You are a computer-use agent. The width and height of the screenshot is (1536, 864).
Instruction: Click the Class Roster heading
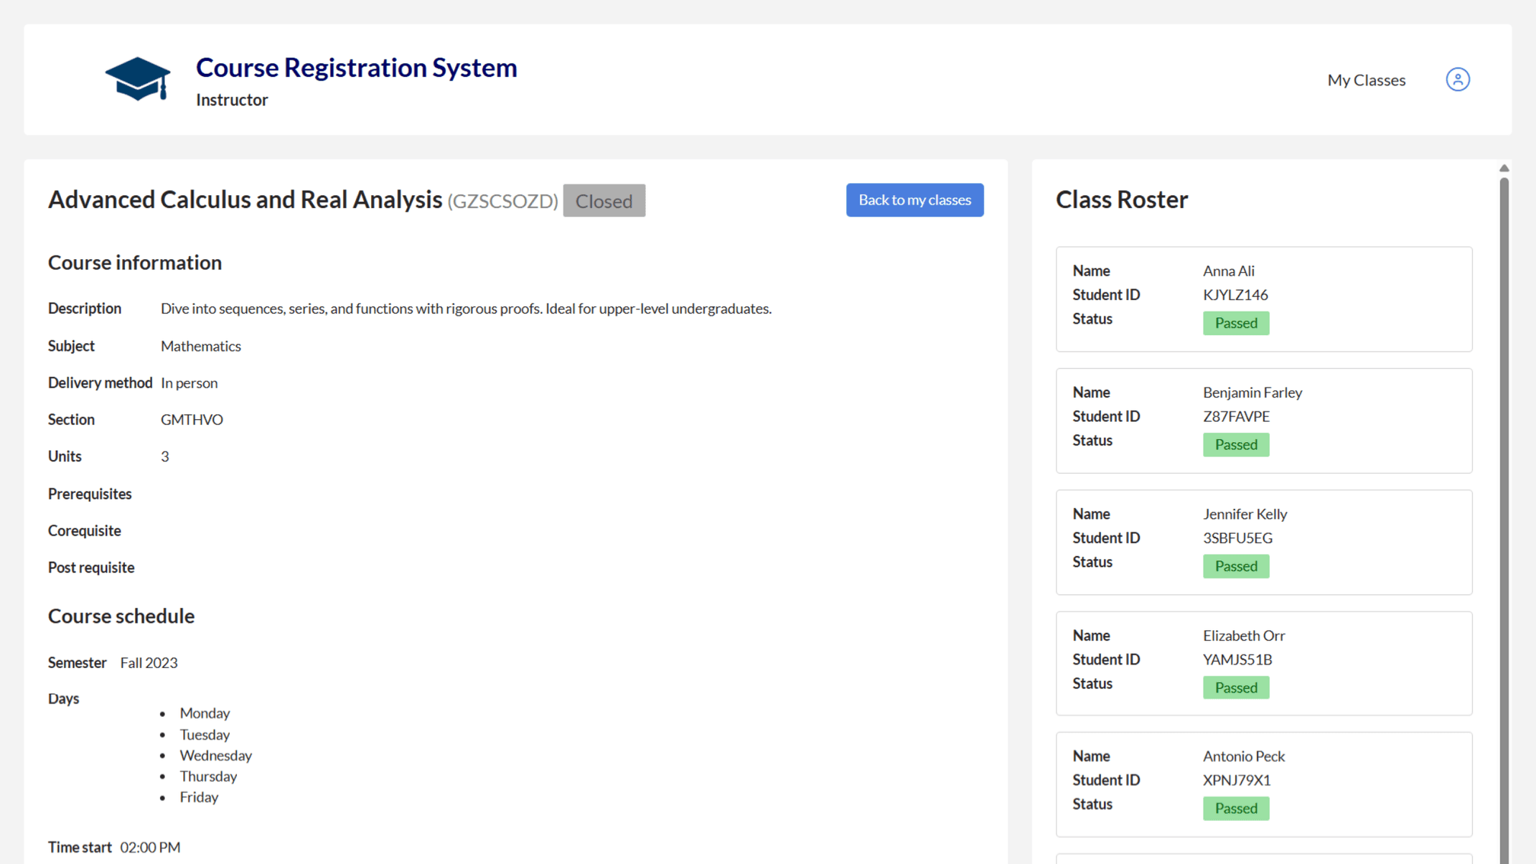click(1121, 199)
